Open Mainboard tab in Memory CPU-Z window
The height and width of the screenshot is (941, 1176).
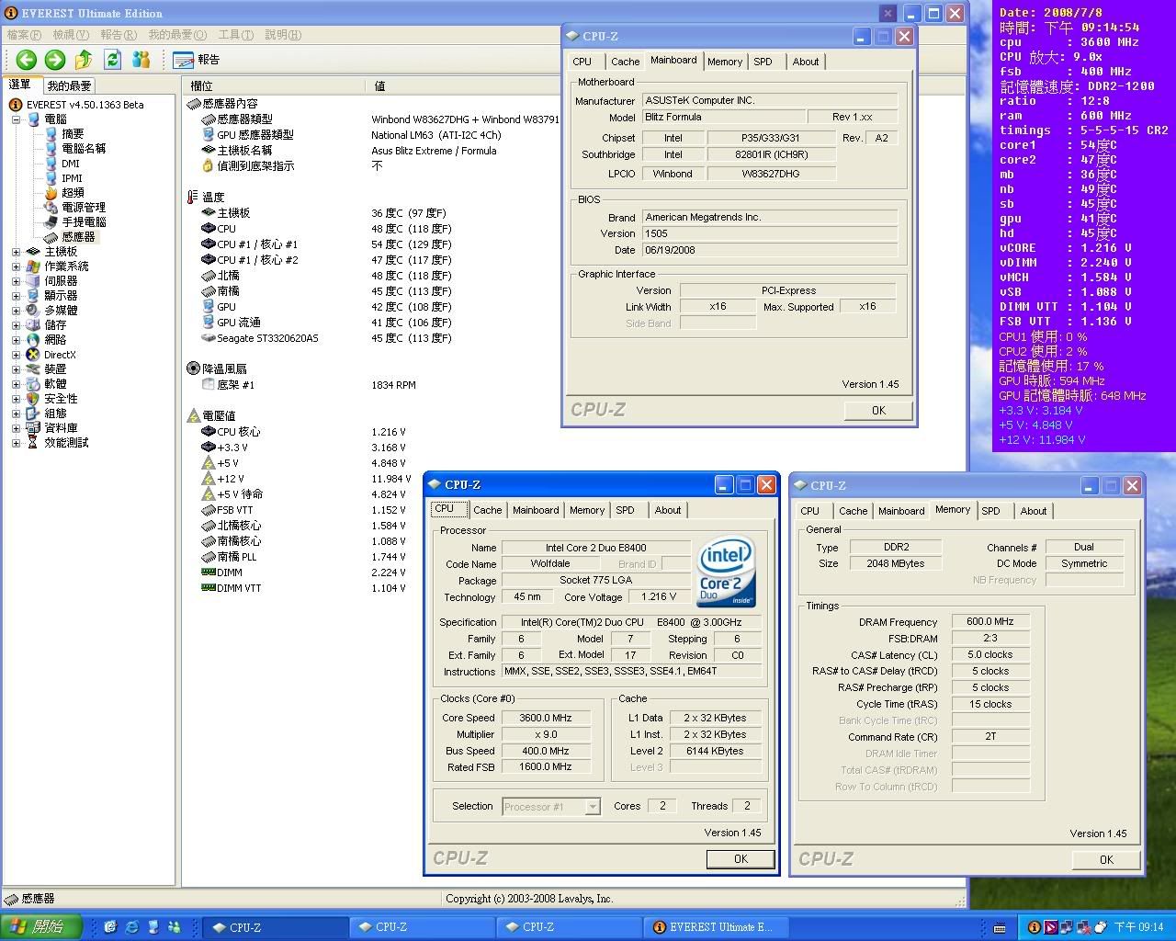click(x=901, y=511)
